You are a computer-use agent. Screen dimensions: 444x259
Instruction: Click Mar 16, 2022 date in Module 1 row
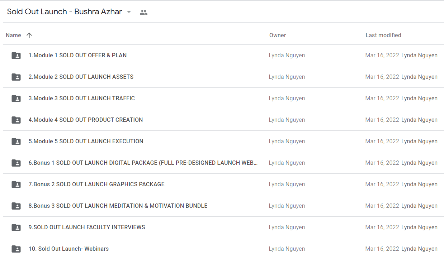point(382,55)
